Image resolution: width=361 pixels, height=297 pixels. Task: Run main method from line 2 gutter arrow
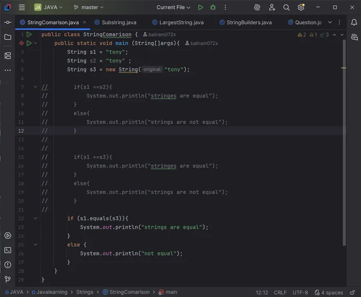coord(29,43)
